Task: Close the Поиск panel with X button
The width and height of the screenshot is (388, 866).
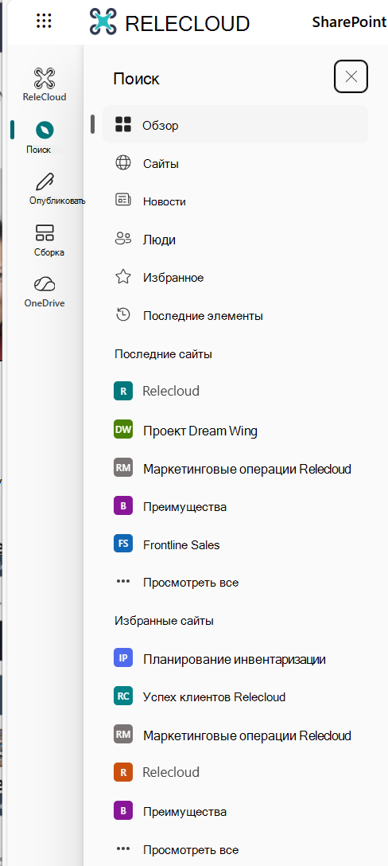Action: 351,76
